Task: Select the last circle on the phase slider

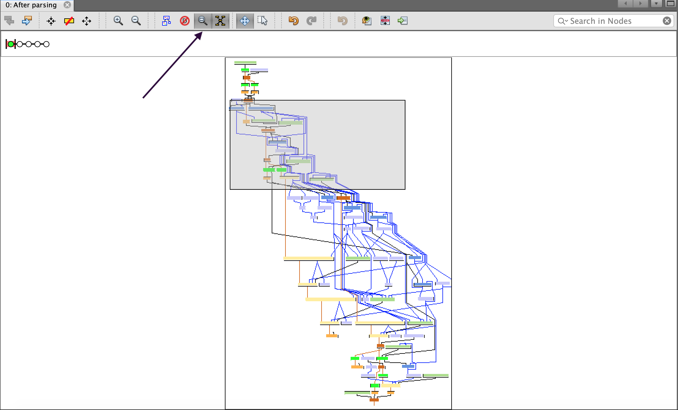Action: [x=46, y=44]
